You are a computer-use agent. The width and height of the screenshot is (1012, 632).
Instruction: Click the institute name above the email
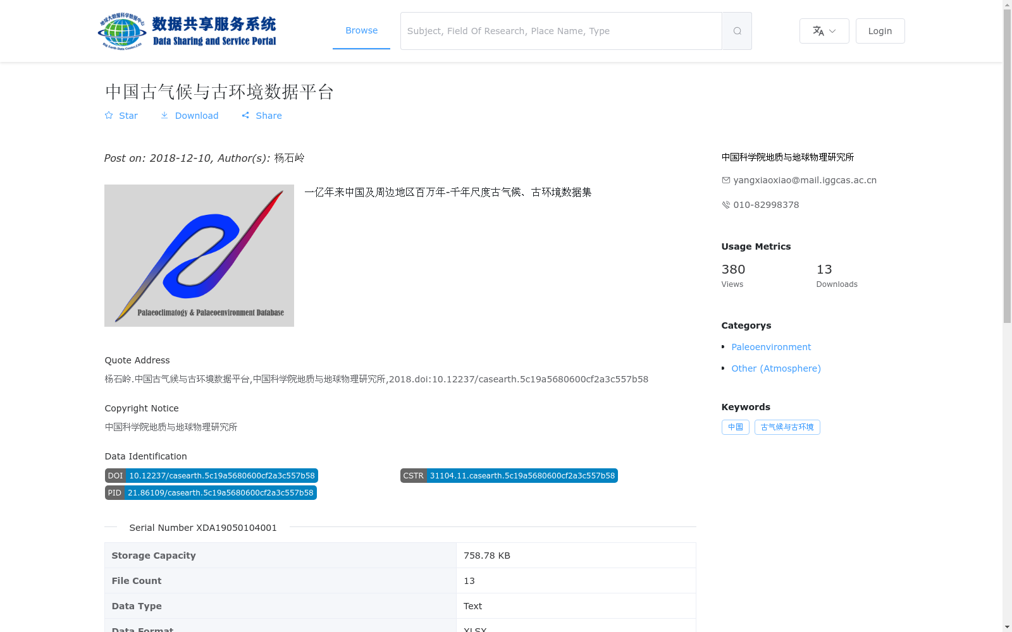(787, 157)
